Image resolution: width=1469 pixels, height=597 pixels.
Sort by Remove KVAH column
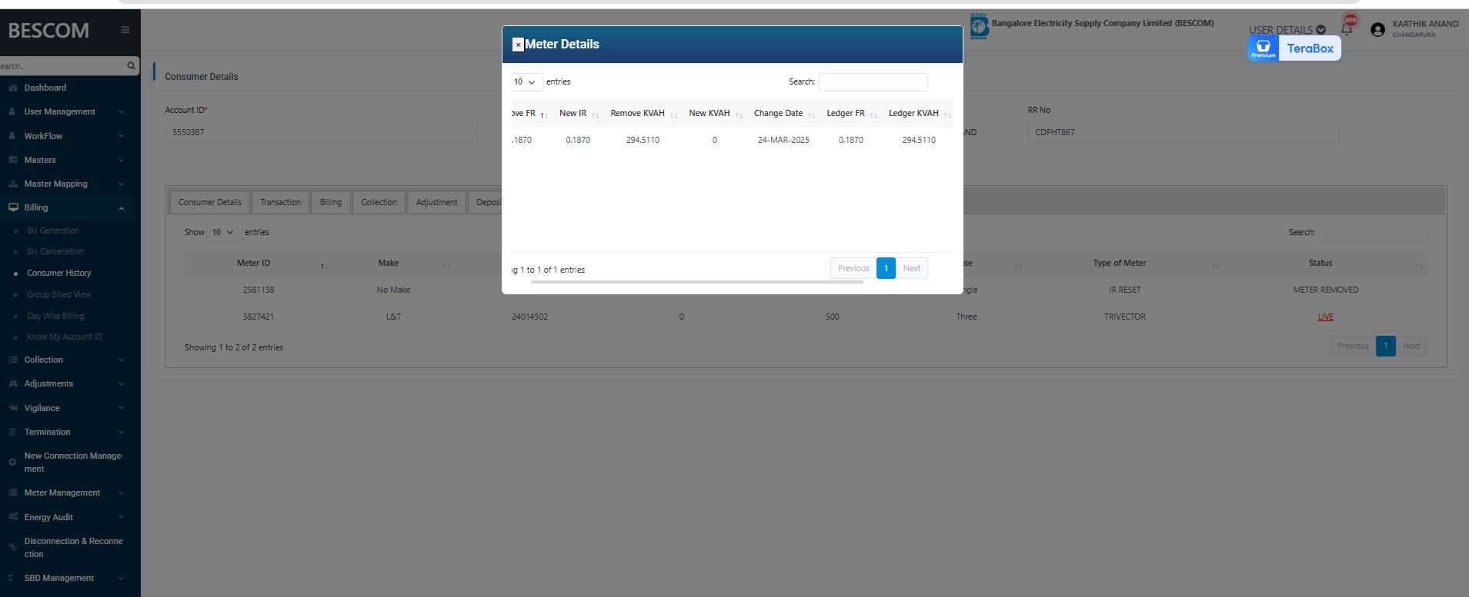coord(644,113)
